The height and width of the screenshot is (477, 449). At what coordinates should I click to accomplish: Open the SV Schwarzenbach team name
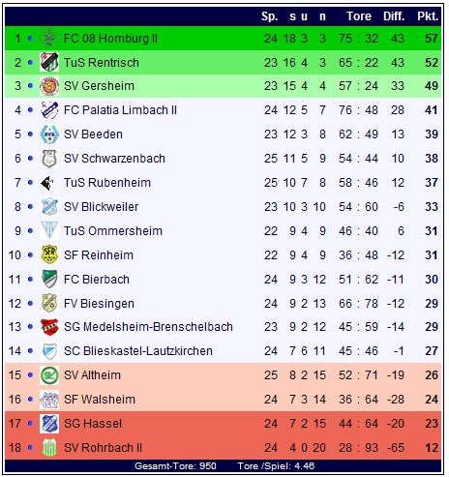(114, 159)
